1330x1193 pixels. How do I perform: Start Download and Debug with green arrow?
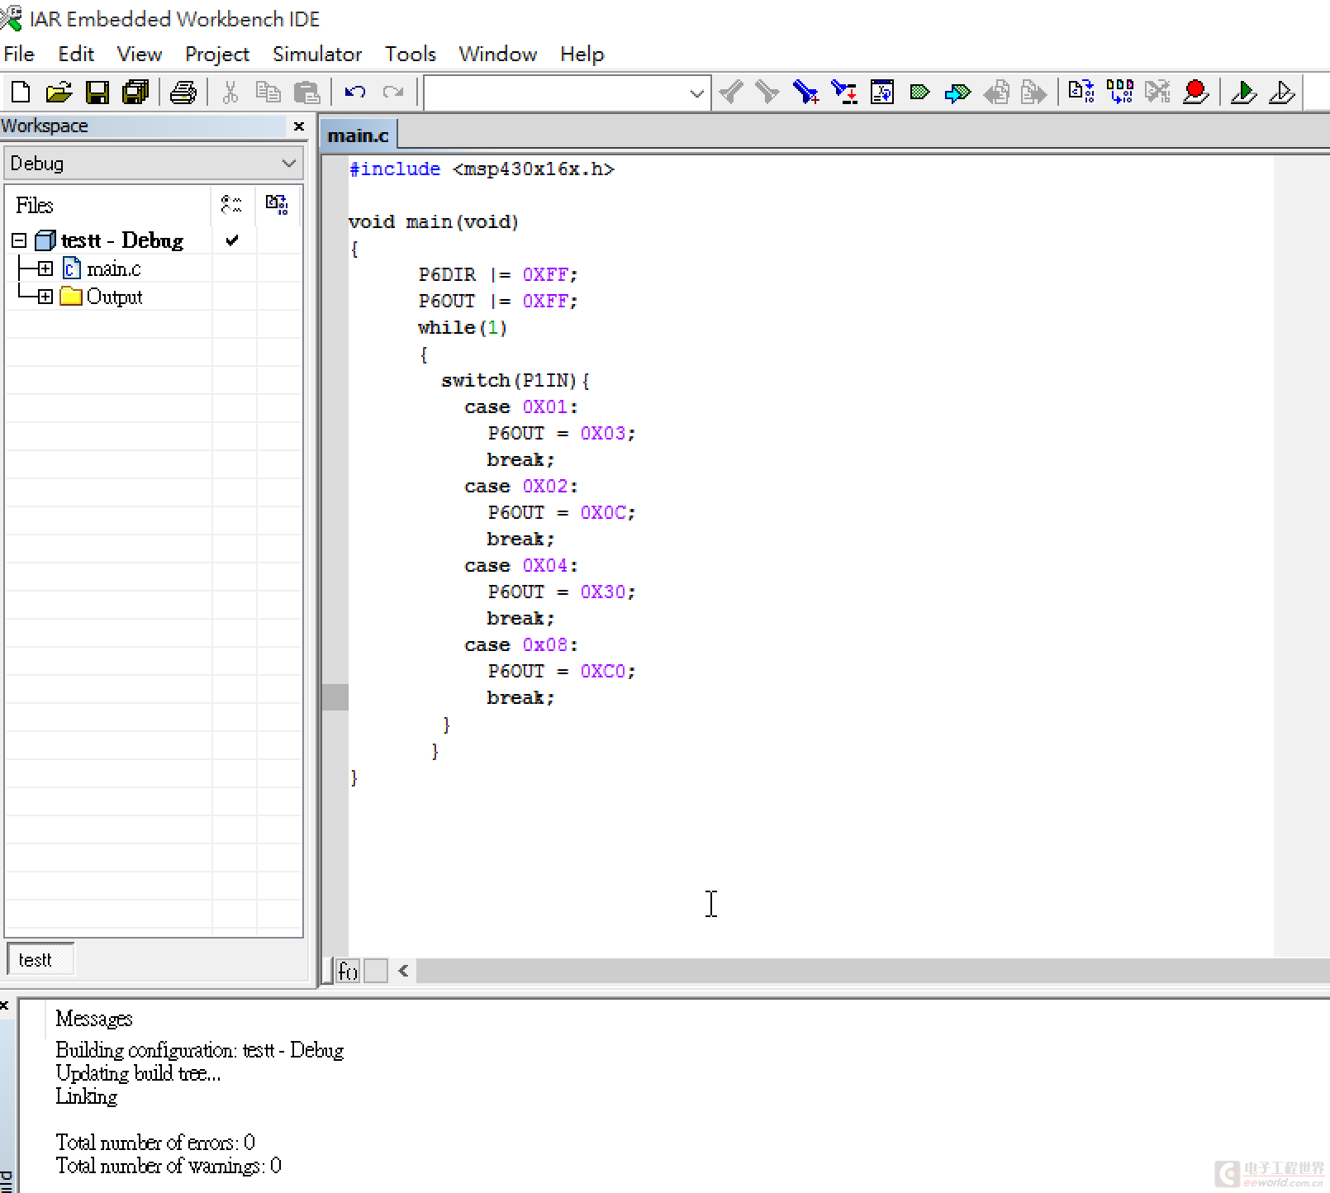(x=1243, y=92)
